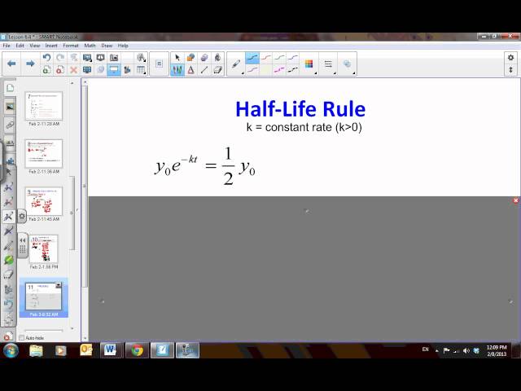521x391 pixels.
Task: Choose the Line tool
Action: tap(204, 70)
